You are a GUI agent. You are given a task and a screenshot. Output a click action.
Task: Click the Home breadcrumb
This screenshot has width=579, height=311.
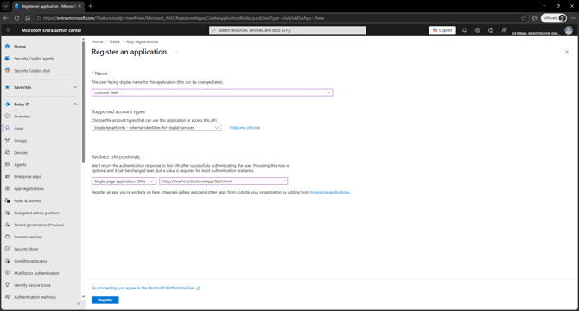click(97, 41)
